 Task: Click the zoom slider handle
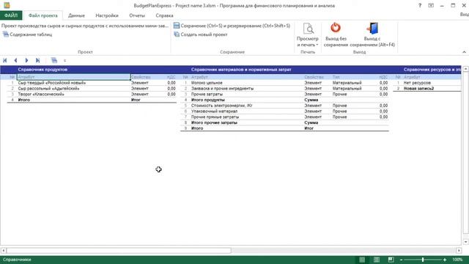coord(423,260)
